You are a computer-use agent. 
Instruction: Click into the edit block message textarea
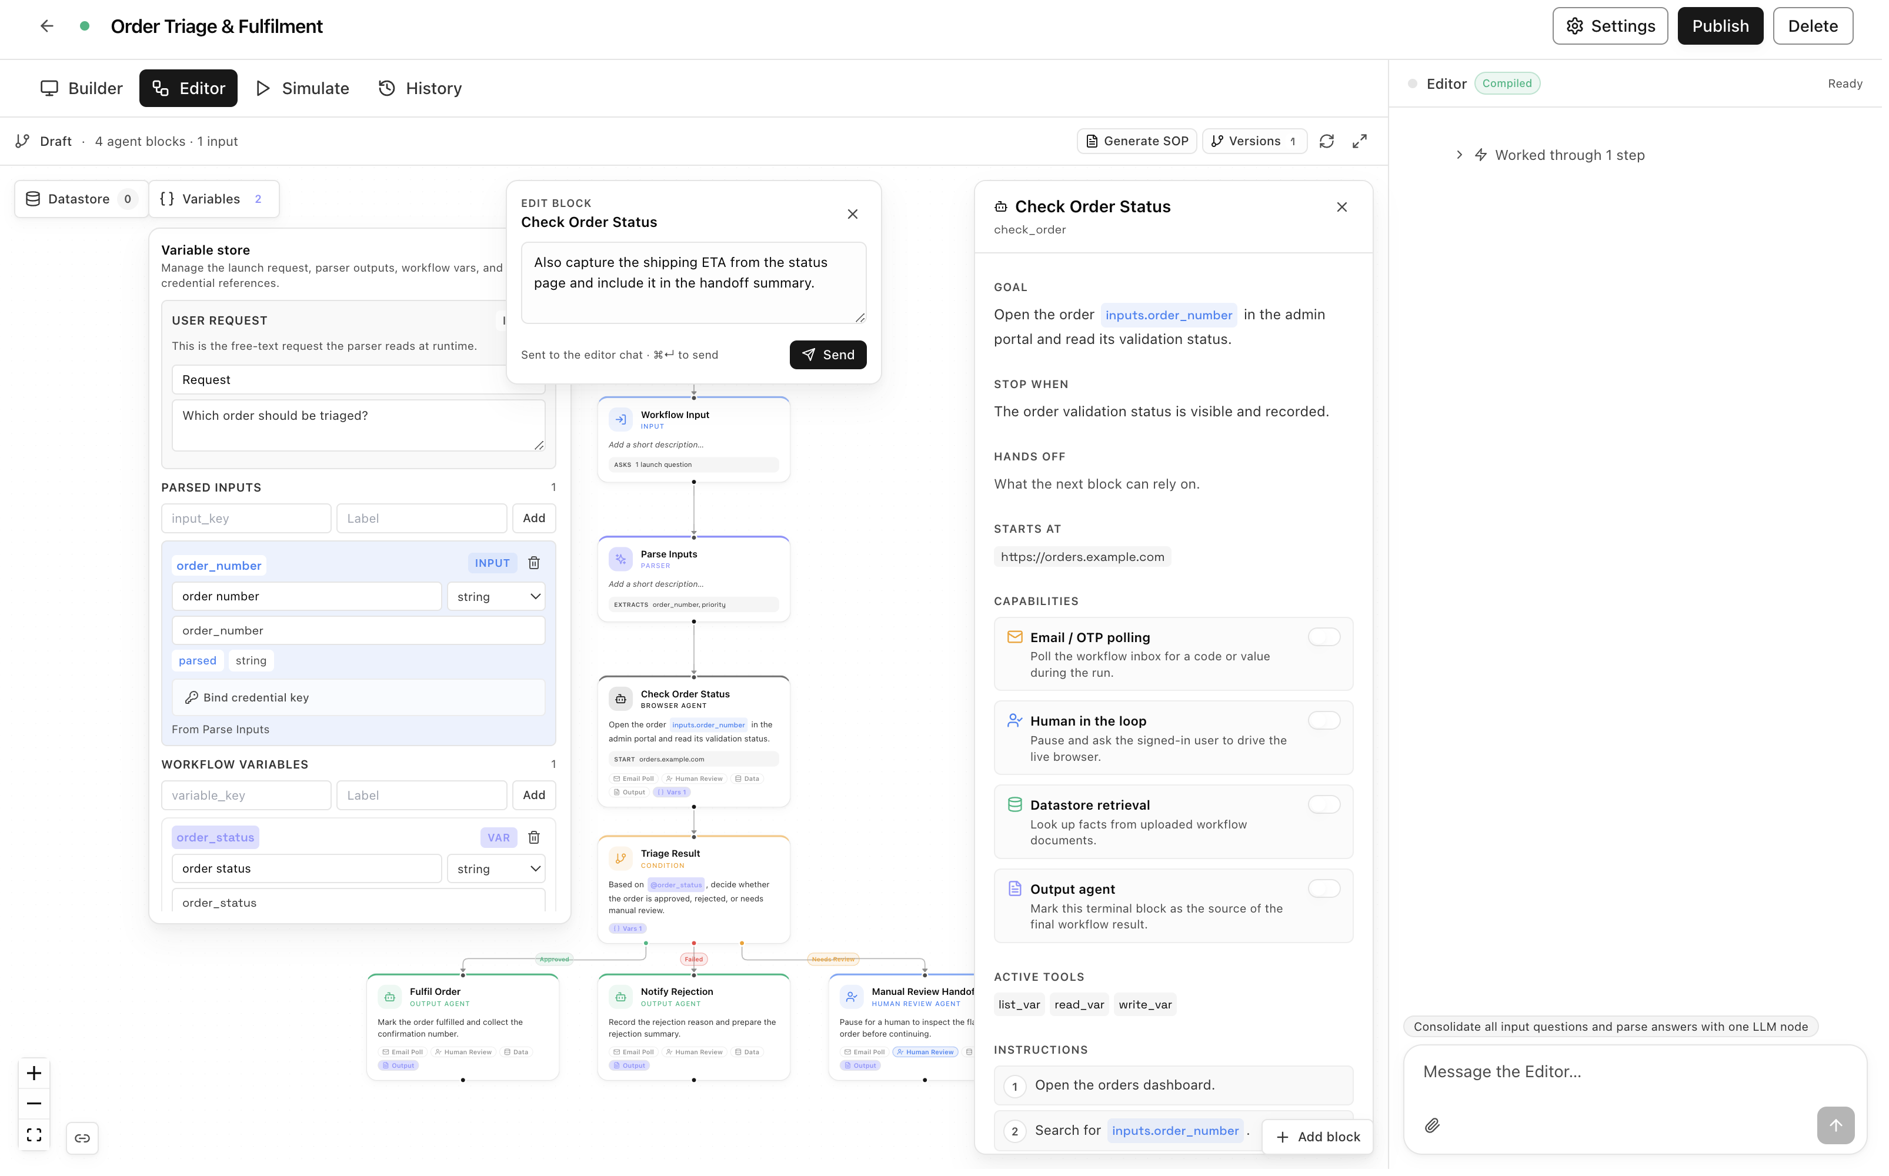coord(696,284)
